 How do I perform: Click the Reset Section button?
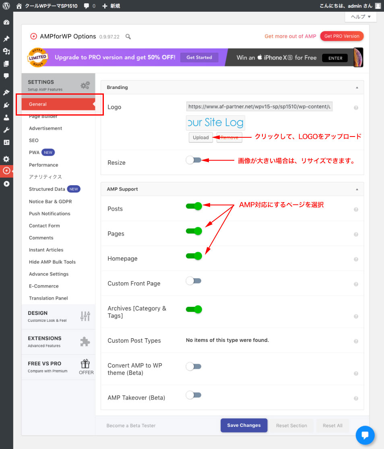291,426
